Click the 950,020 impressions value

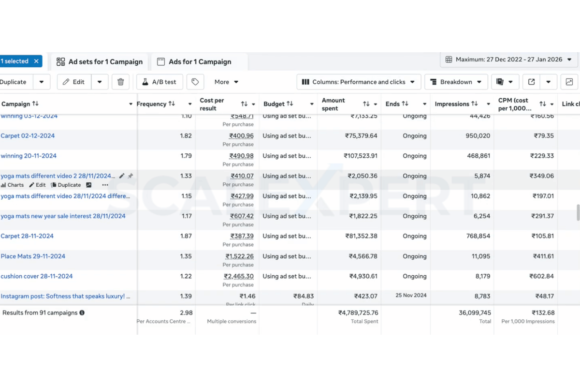tap(478, 136)
